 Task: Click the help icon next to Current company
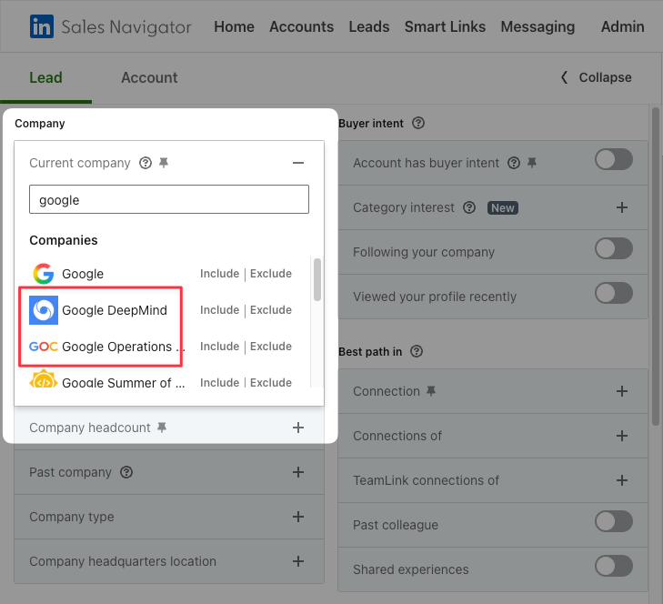coord(146,163)
